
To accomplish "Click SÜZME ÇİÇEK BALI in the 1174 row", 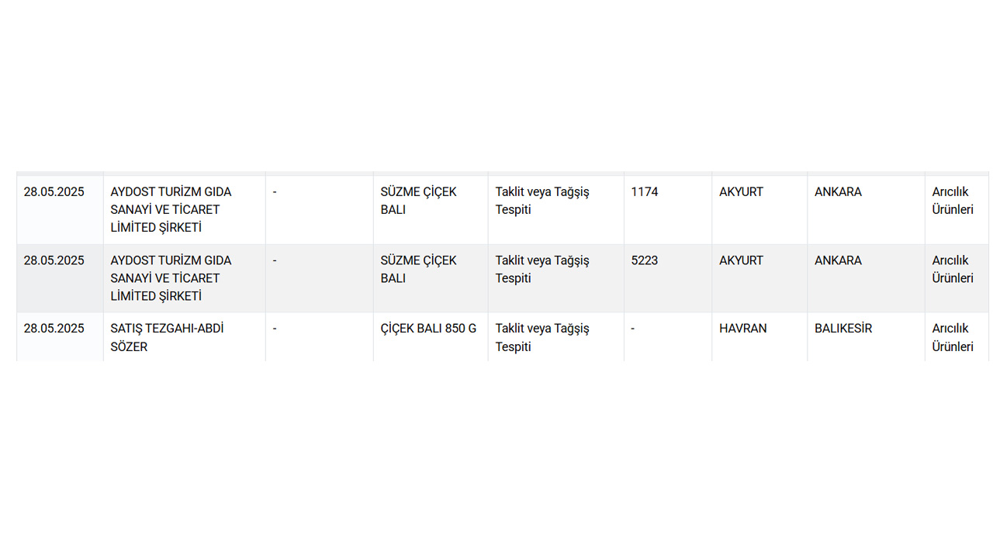I will coord(418,201).
